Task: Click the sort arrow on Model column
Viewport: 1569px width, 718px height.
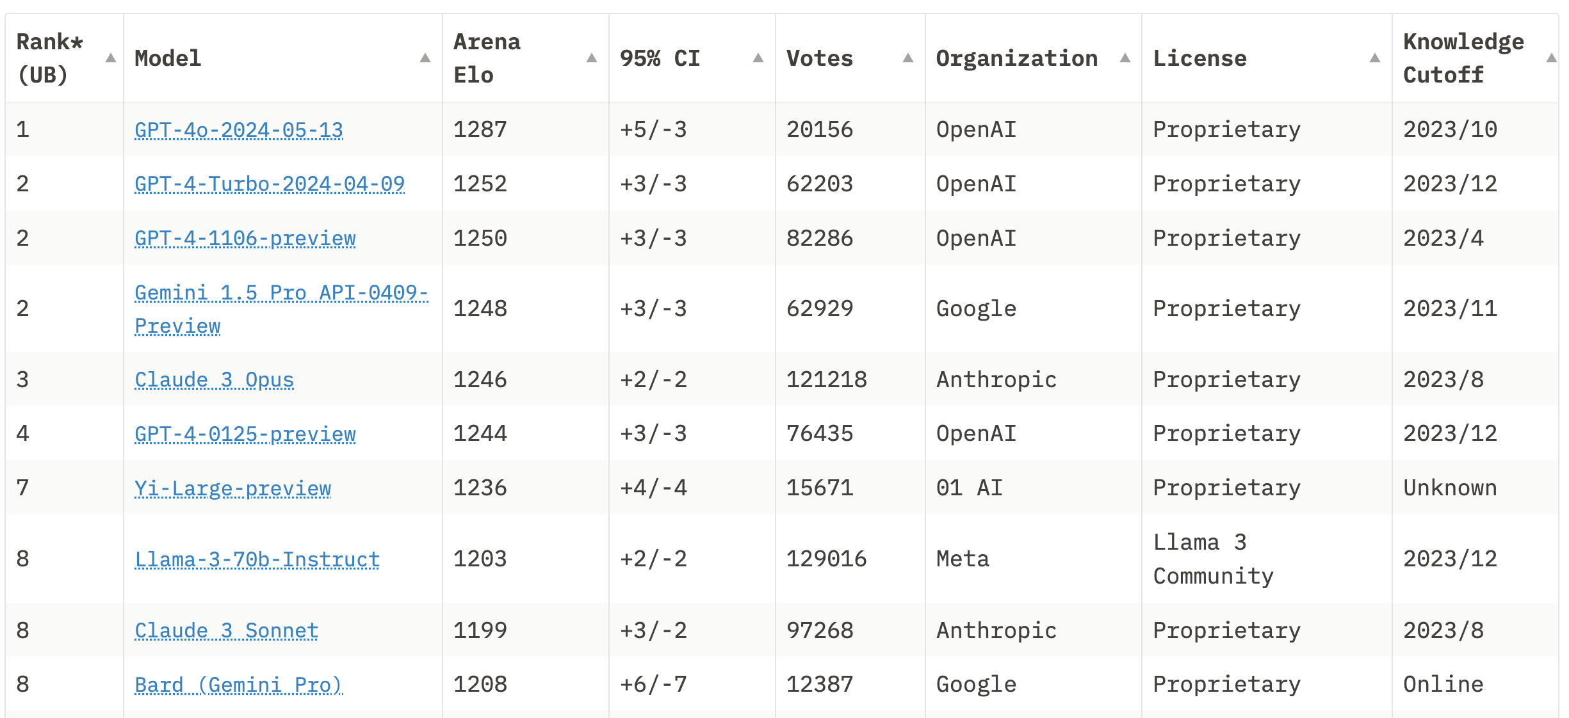Action: (425, 58)
